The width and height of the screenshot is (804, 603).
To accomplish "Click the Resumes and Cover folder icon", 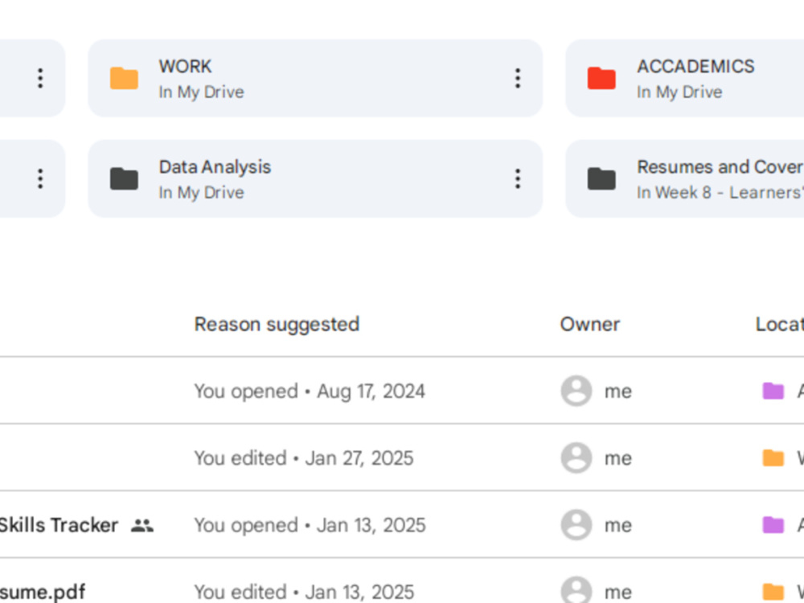I will coord(601,179).
